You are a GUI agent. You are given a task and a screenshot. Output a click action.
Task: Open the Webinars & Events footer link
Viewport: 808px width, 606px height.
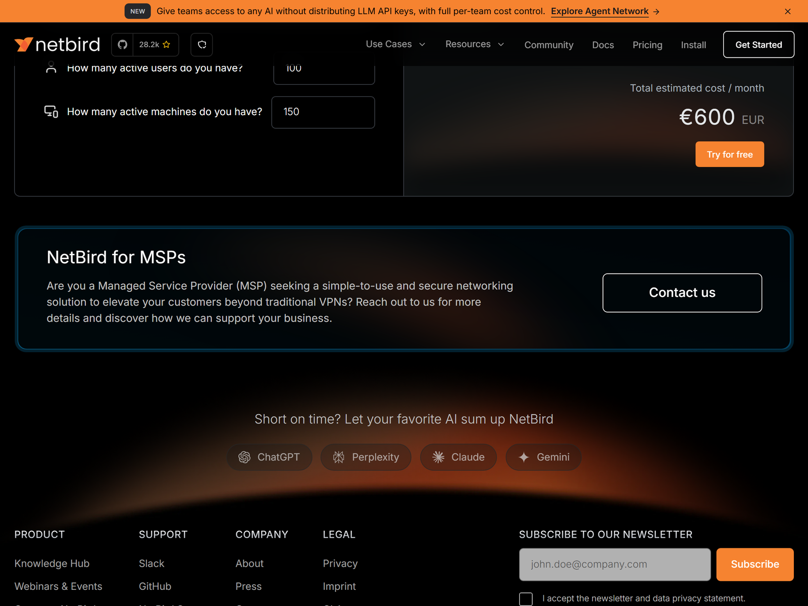point(58,586)
